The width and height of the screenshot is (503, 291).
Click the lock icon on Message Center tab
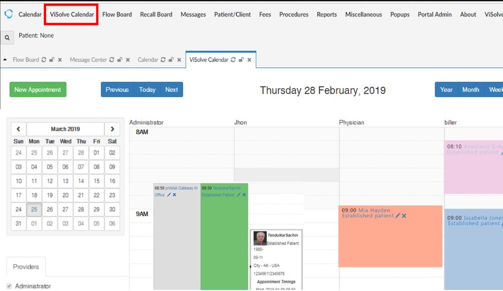[120, 60]
